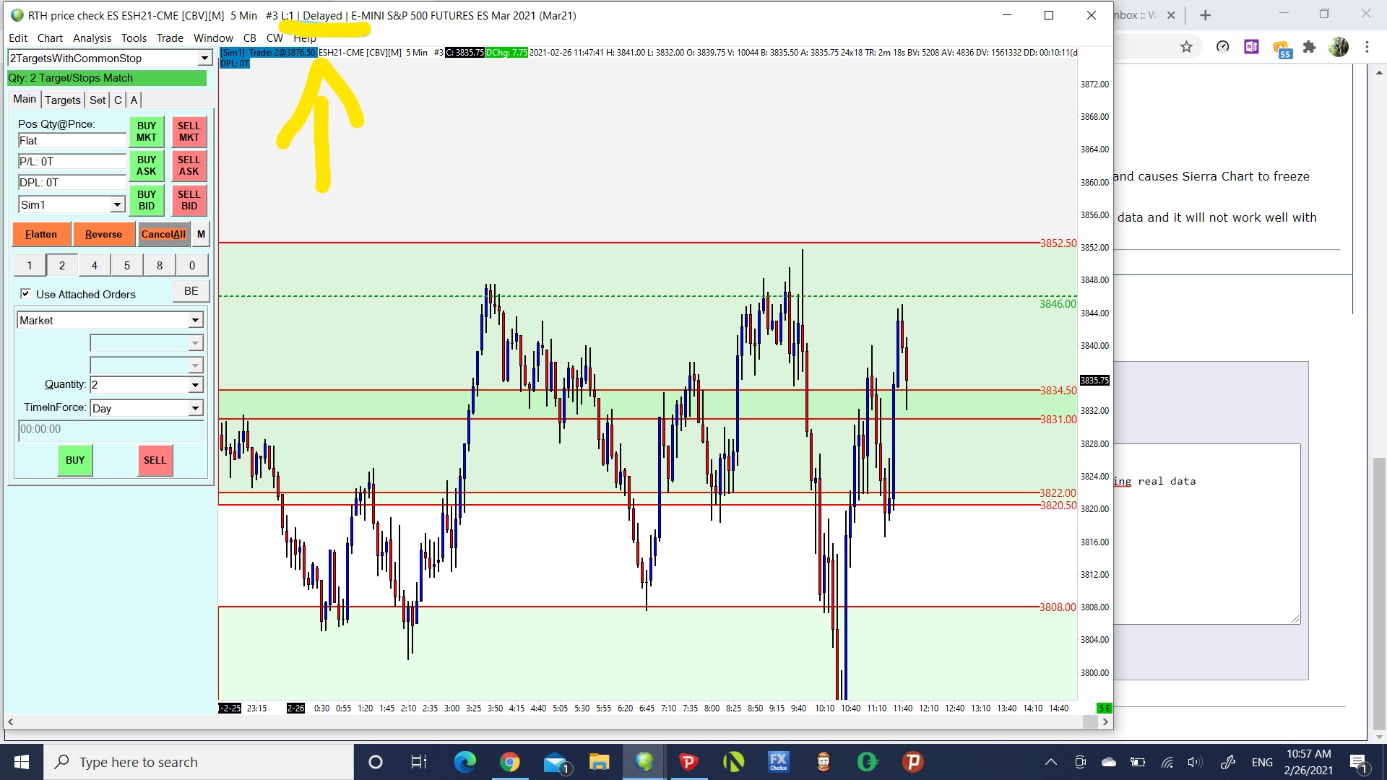Open the Market order type dropdown
The height and width of the screenshot is (780, 1387).
(x=195, y=320)
